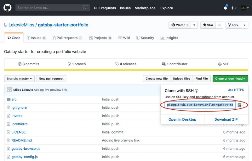Viewport: 252px width, 161px height.
Task: Go to Explore
Action: 167,8
